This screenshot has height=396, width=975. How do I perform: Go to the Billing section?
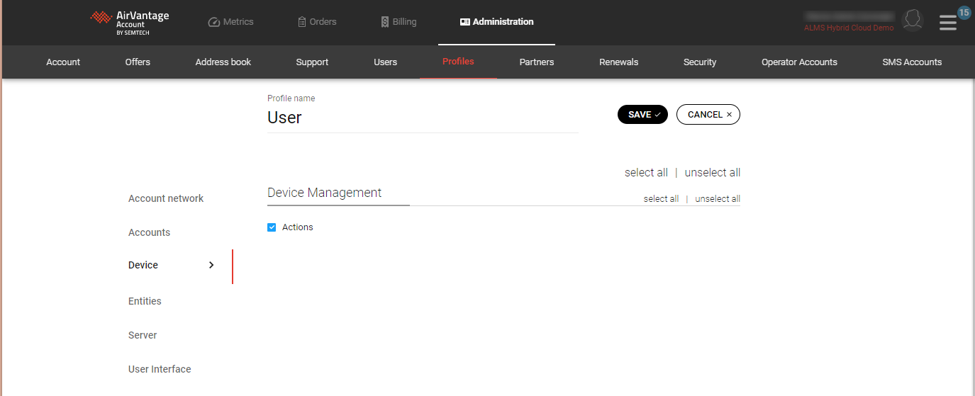pyautogui.click(x=399, y=22)
